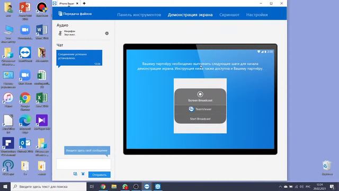Screen dimensions: 339x191
Task: Open TeamViewer desktop shortcut
Action: click(x=25, y=55)
